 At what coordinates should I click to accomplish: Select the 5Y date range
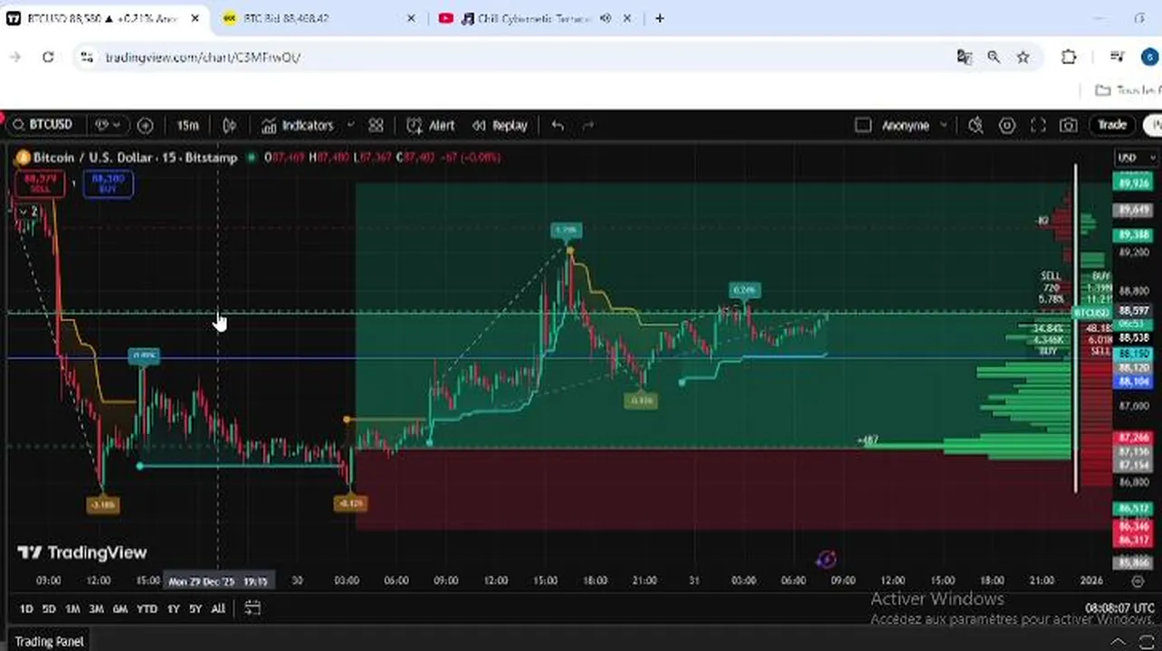195,609
